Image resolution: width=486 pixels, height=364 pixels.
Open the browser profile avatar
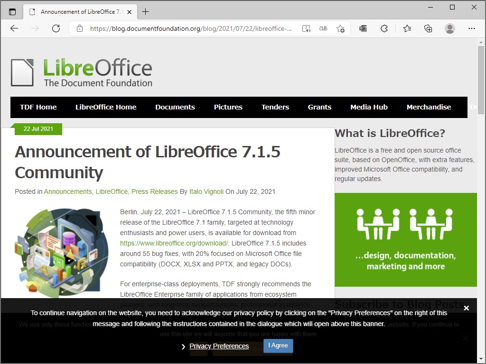coord(450,28)
